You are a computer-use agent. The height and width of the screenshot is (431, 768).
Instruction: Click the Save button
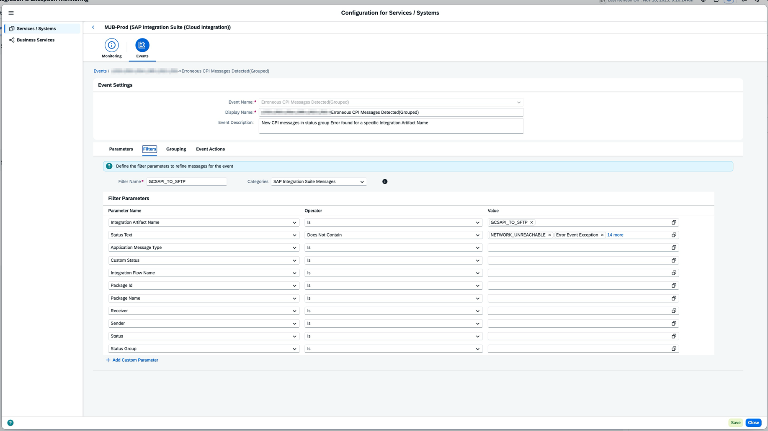click(x=735, y=423)
